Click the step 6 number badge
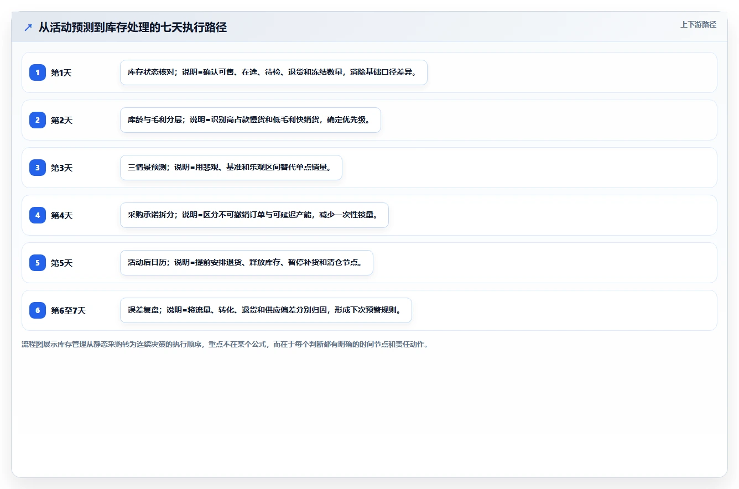 [x=38, y=310]
